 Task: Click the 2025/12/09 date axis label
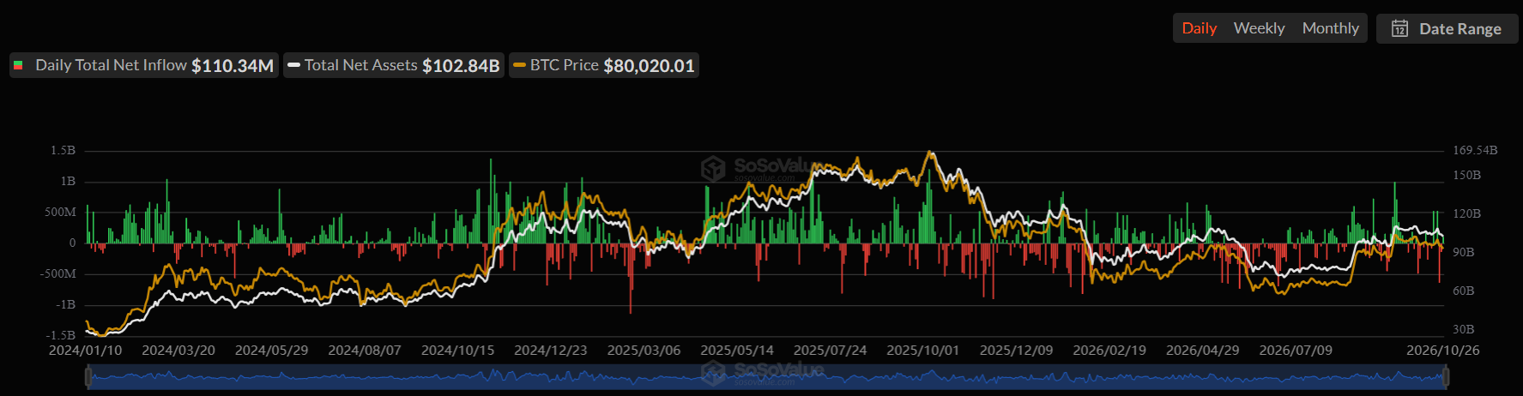[1016, 350]
